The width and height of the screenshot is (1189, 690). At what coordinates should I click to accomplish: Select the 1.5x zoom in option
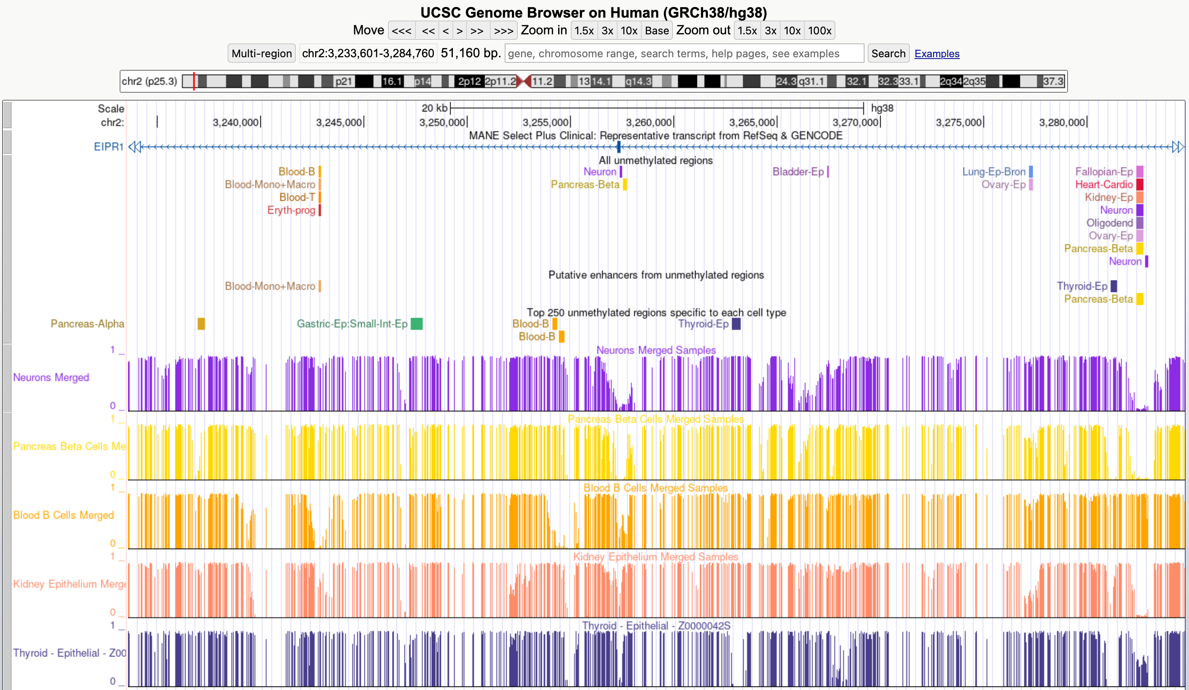coord(584,30)
